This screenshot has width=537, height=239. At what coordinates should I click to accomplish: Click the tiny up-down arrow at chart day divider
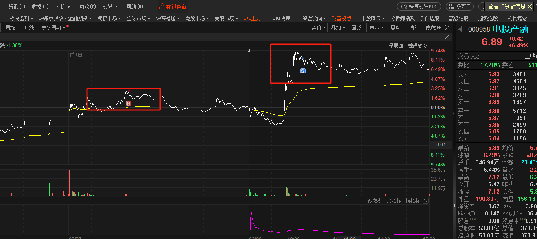pos(249,50)
